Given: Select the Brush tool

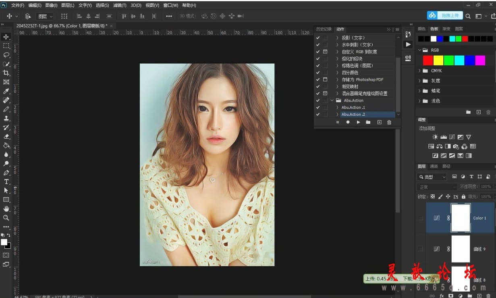Looking at the screenshot, I should coord(6,109).
